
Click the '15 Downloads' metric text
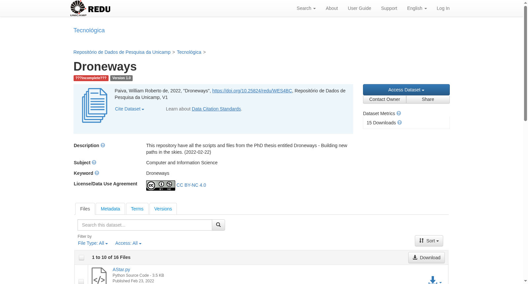[x=381, y=123]
